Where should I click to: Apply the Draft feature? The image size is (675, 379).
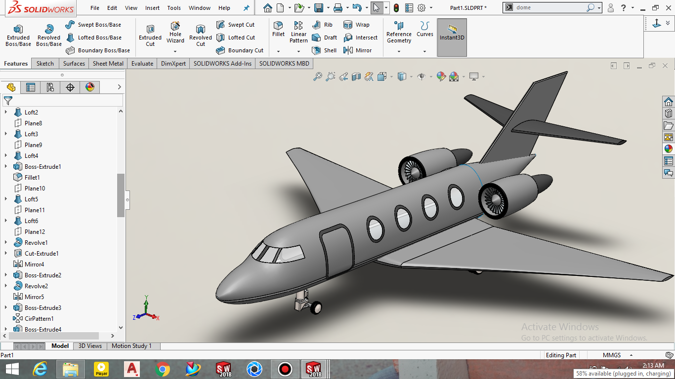click(x=324, y=38)
